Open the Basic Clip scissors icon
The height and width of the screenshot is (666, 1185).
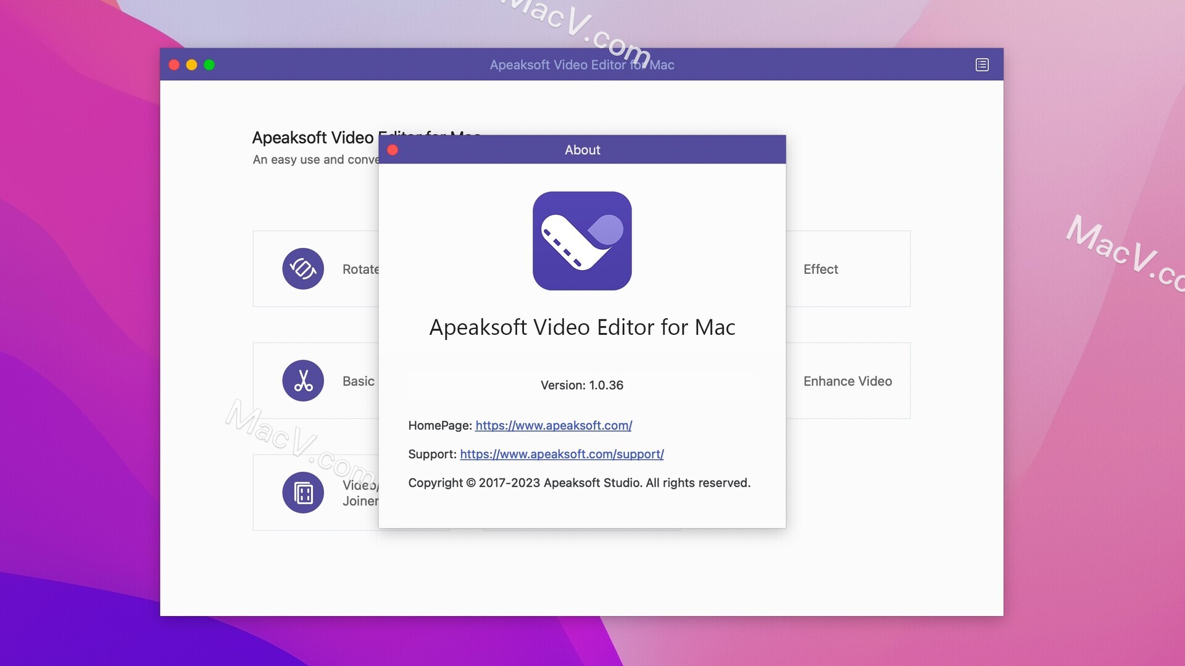(303, 380)
